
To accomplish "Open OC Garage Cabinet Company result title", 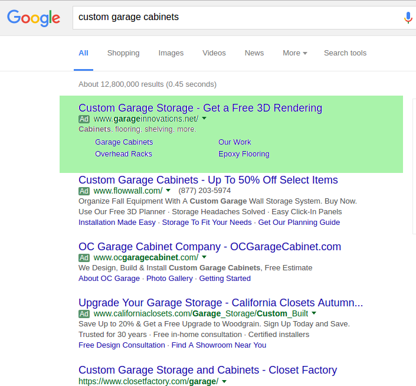I will [x=209, y=247].
